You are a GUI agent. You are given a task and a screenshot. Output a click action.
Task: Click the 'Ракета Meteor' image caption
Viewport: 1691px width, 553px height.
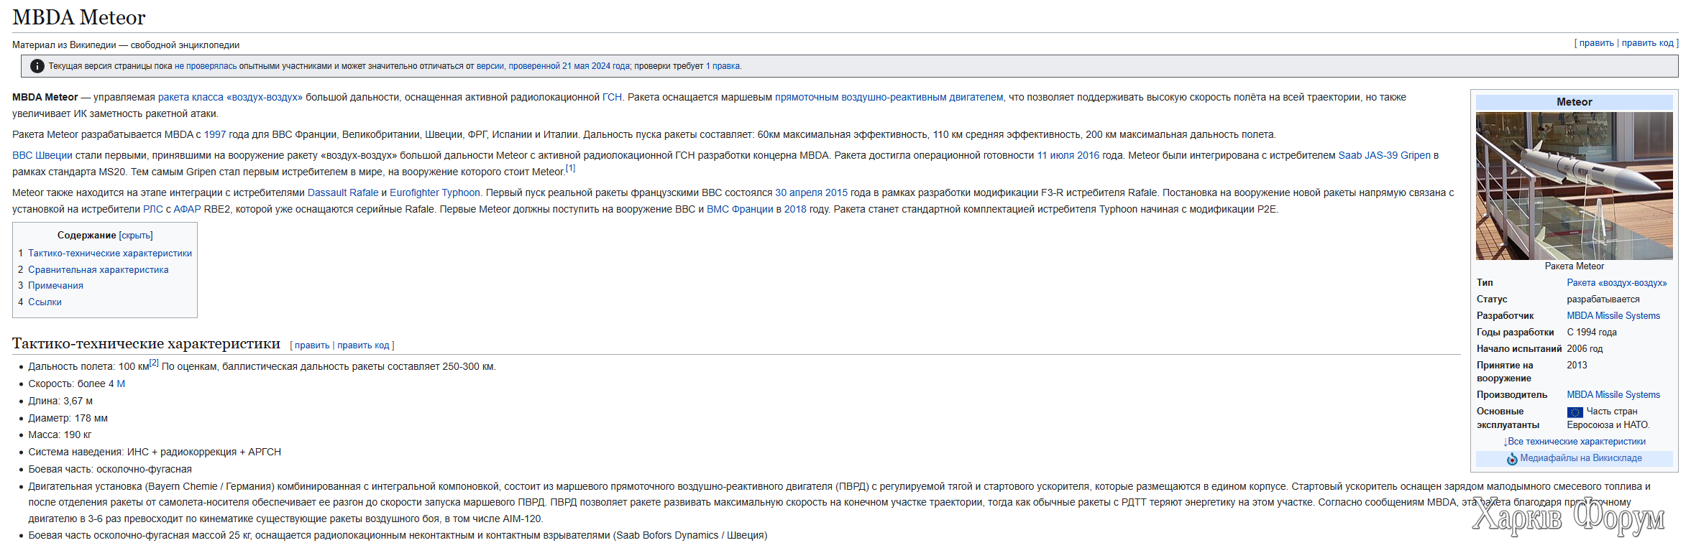tap(1575, 266)
